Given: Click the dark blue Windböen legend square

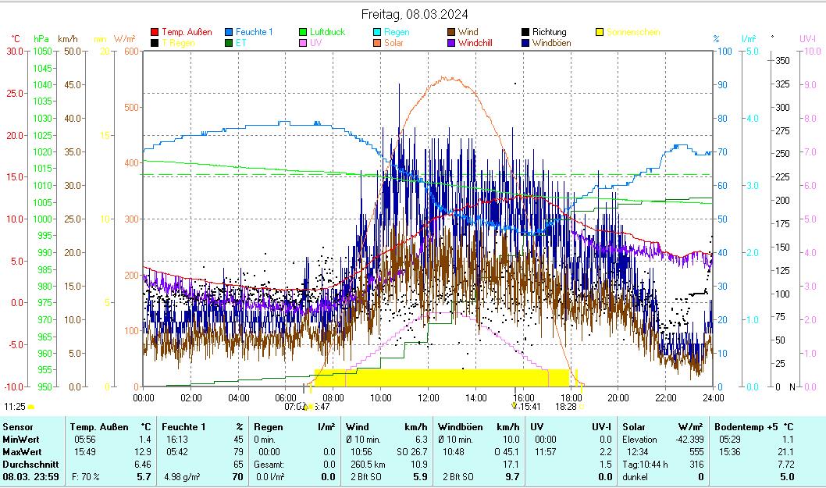Looking at the screenshot, I should pyautogui.click(x=525, y=43).
